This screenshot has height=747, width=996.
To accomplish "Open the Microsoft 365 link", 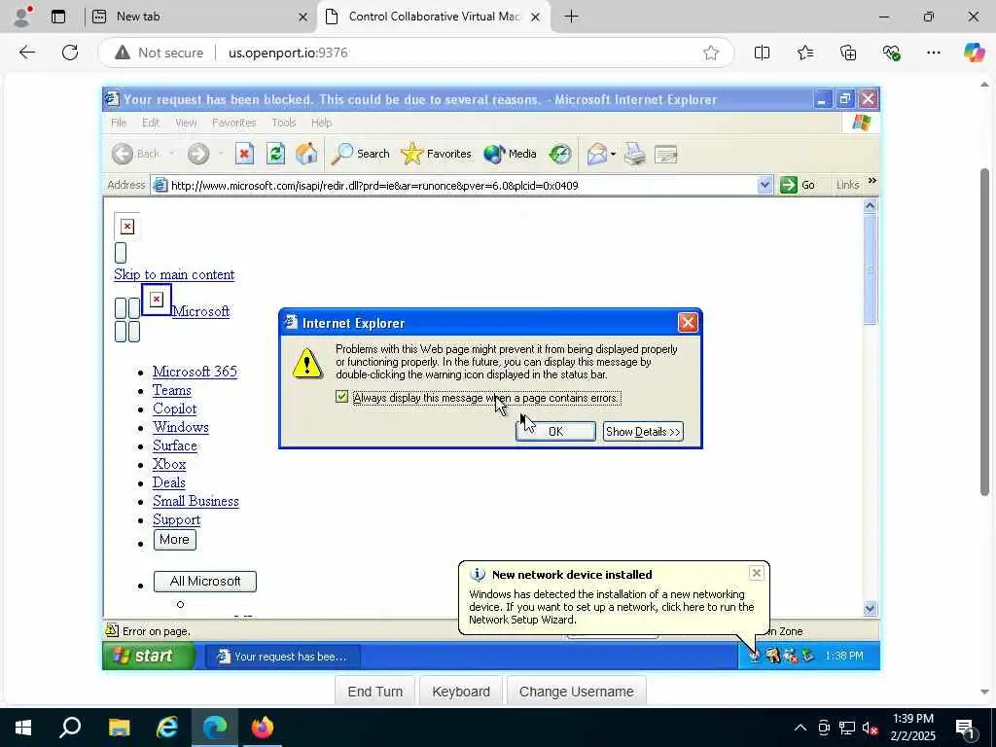I will pos(195,372).
